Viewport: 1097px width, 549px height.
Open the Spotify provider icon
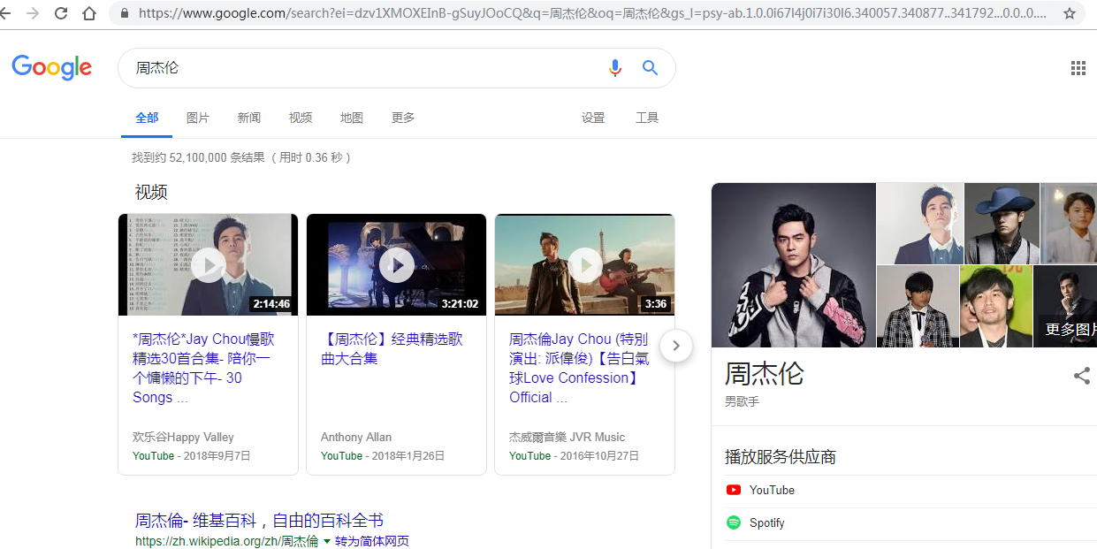click(x=734, y=522)
